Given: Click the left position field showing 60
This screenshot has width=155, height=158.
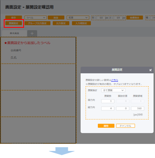Looking at the screenshot, I should [x=101, y=18].
